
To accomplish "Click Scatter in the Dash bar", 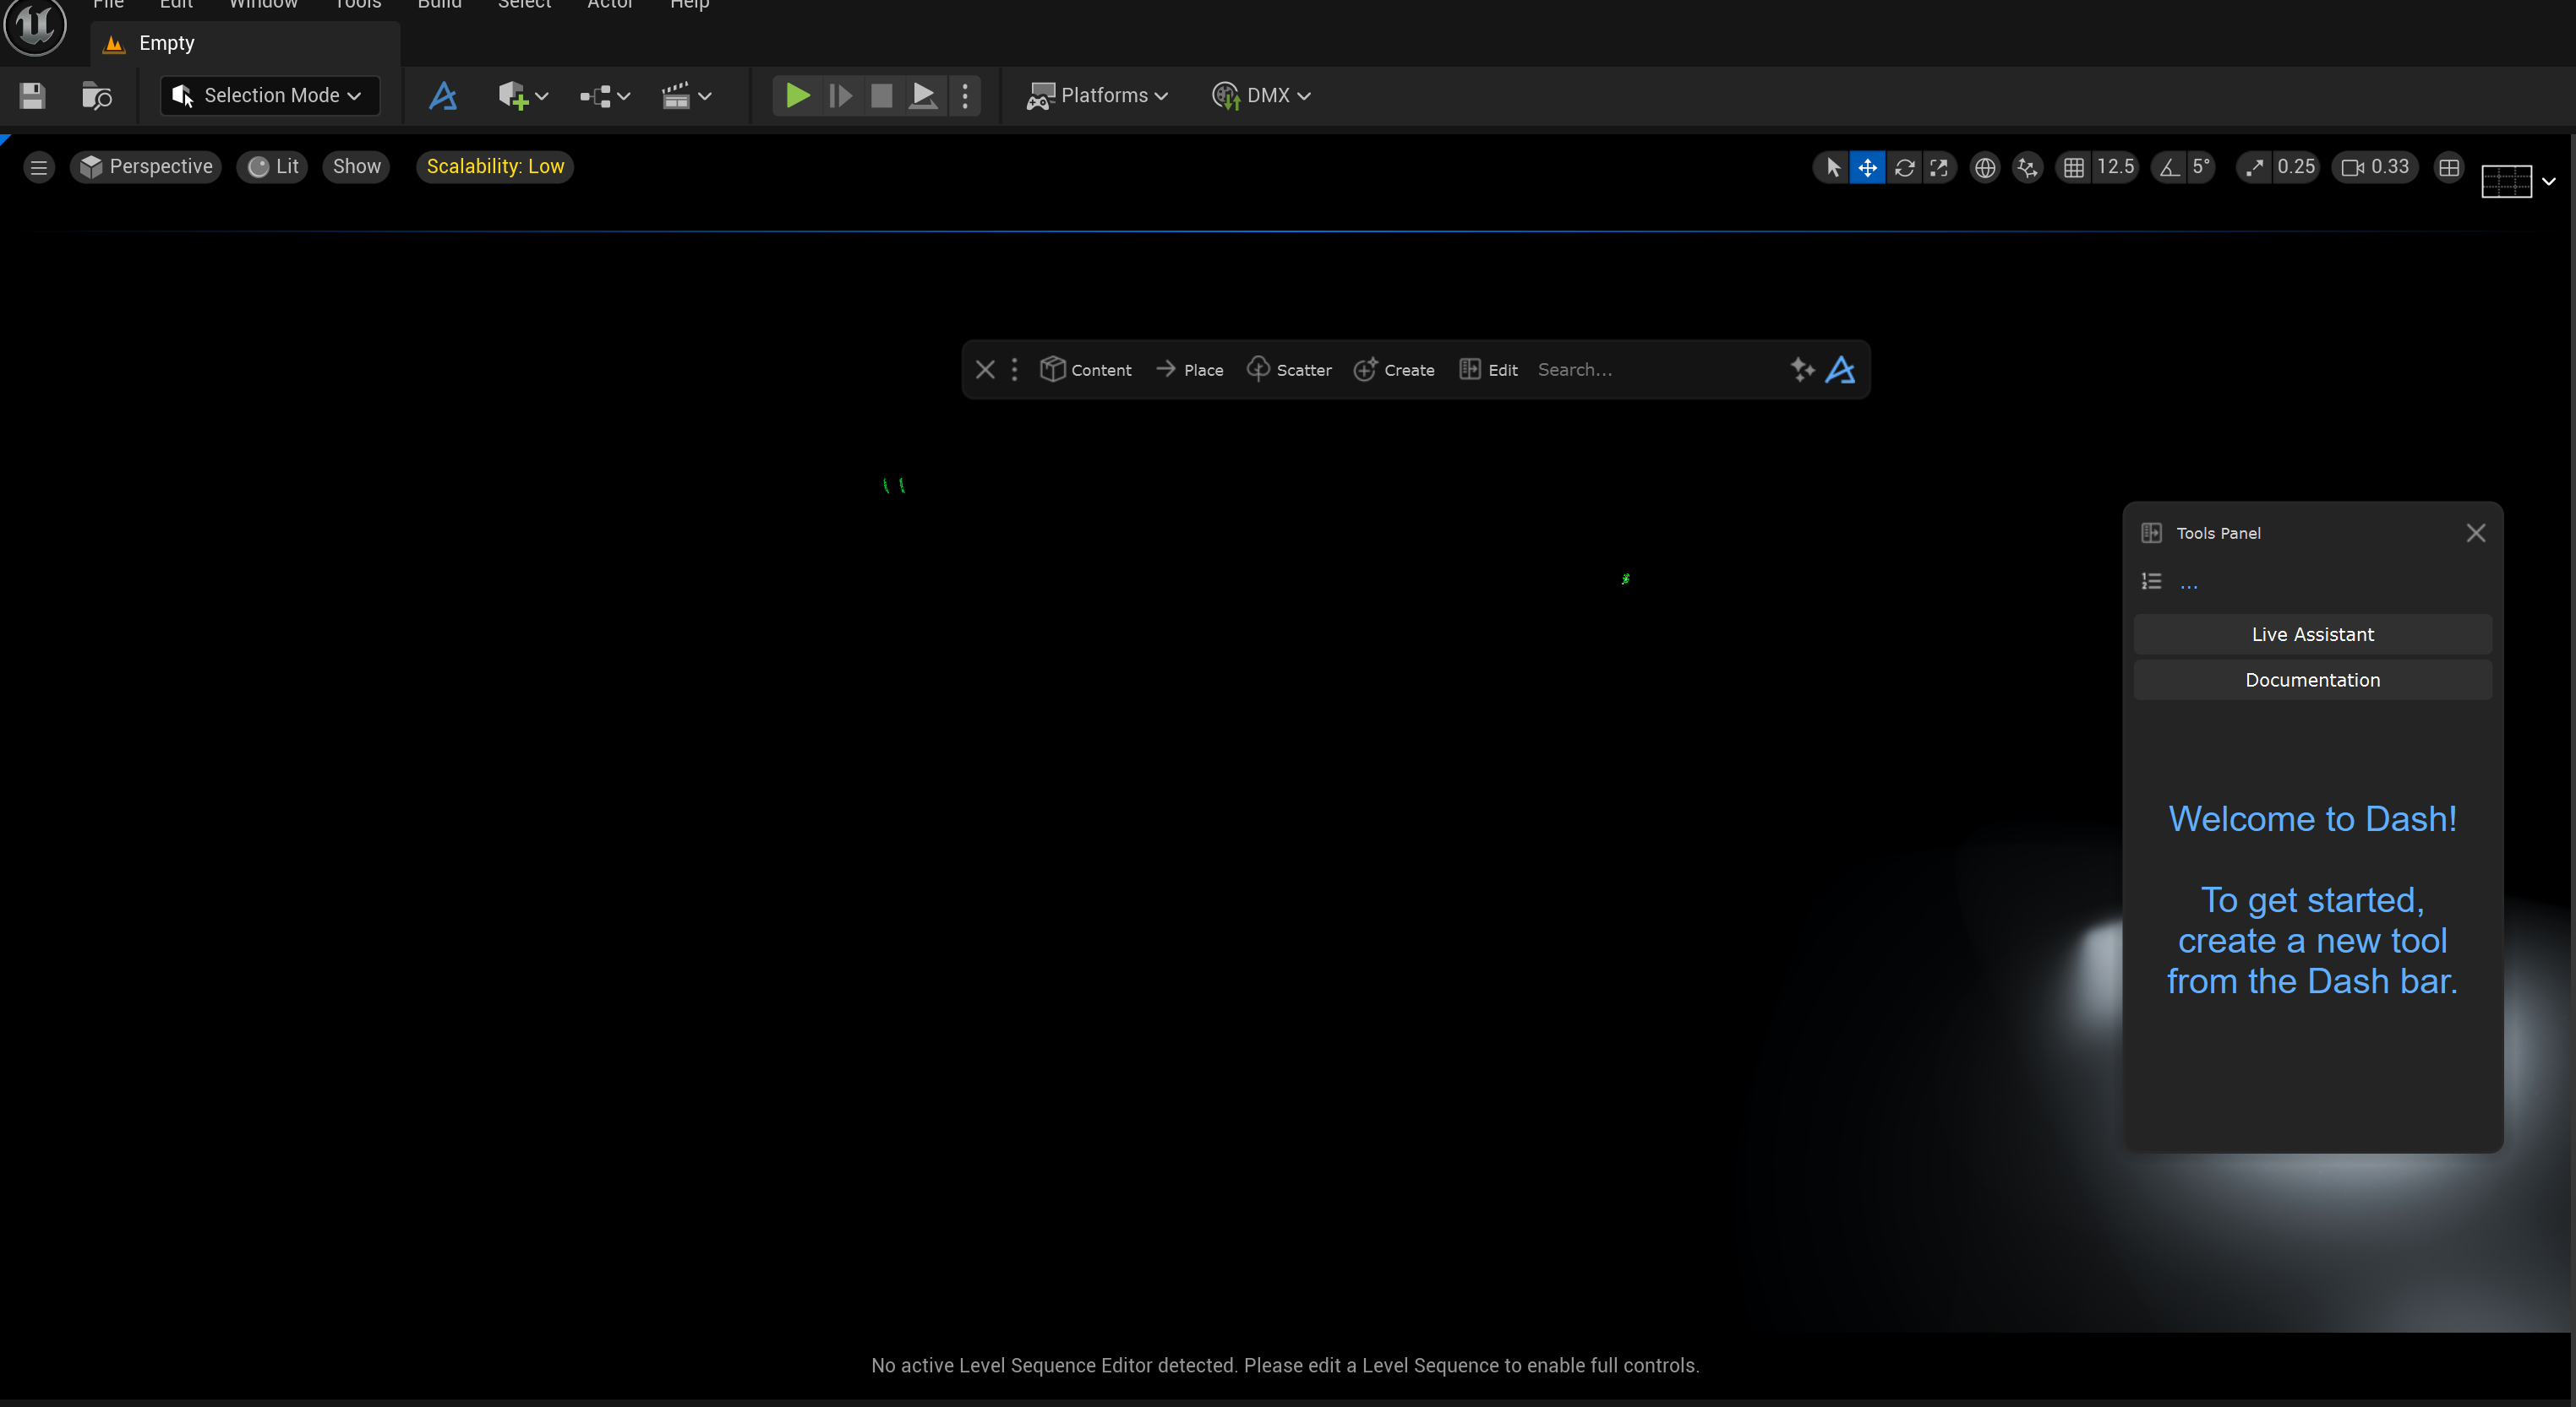I will tap(1290, 370).
